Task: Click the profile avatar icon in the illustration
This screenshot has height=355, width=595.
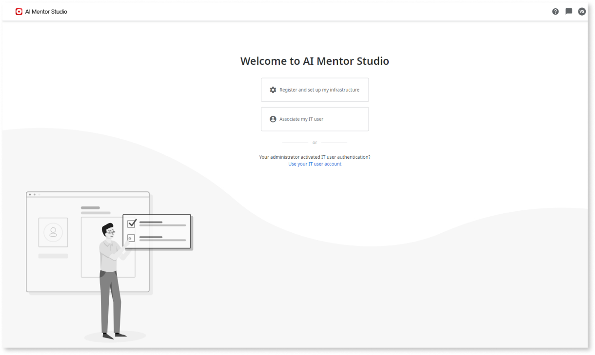Action: click(53, 232)
